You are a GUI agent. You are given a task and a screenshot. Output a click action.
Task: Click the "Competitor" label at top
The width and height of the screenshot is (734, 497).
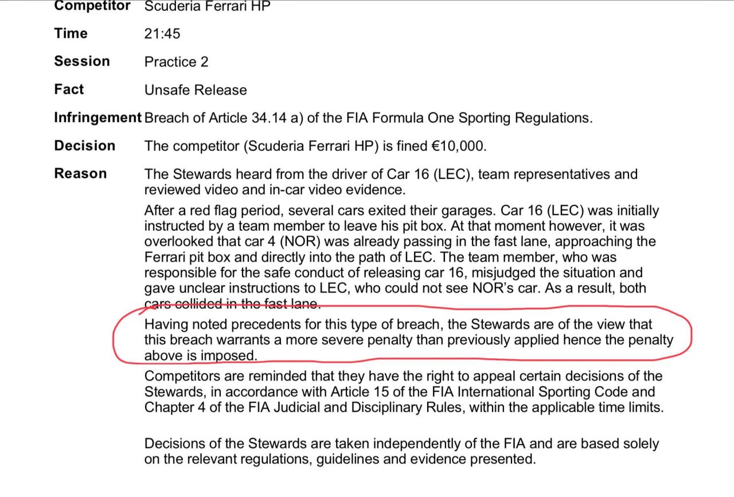tap(92, 6)
